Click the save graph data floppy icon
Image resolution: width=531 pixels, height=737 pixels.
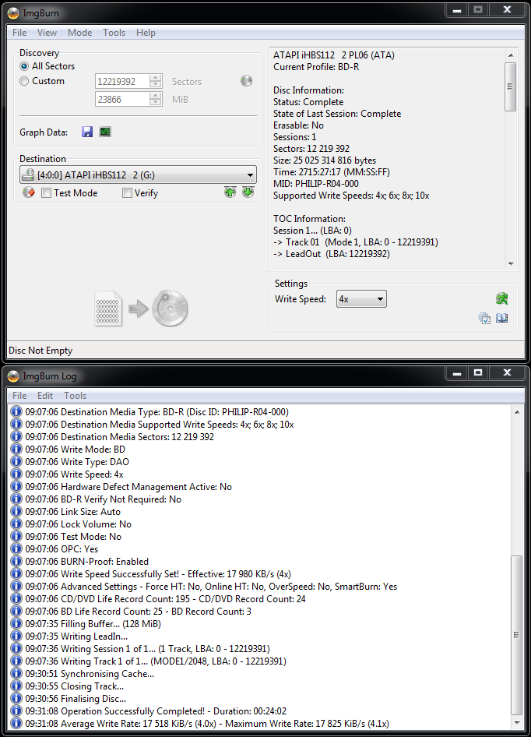click(87, 132)
